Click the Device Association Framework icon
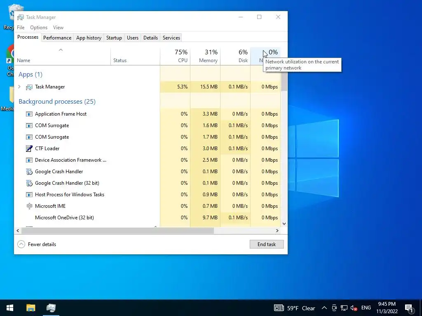 (29, 160)
